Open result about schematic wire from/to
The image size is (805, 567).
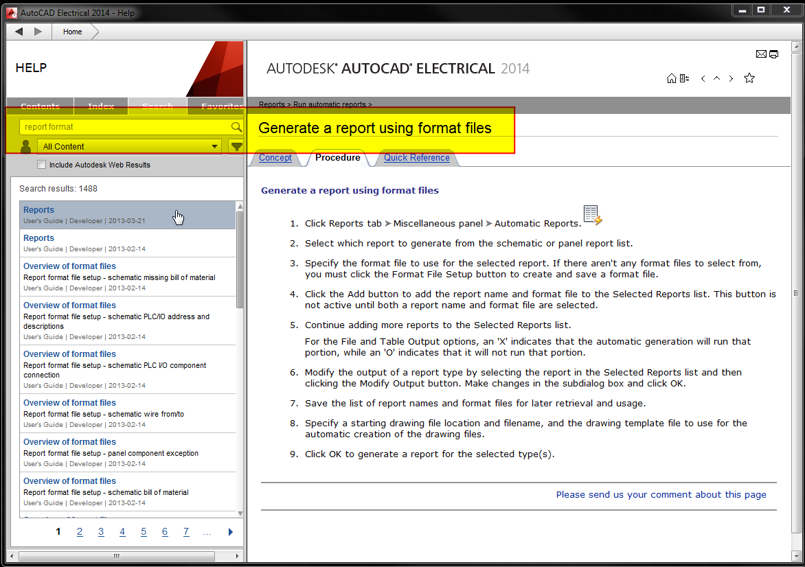(x=128, y=413)
